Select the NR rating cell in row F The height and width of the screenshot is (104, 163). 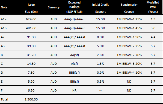75,90
